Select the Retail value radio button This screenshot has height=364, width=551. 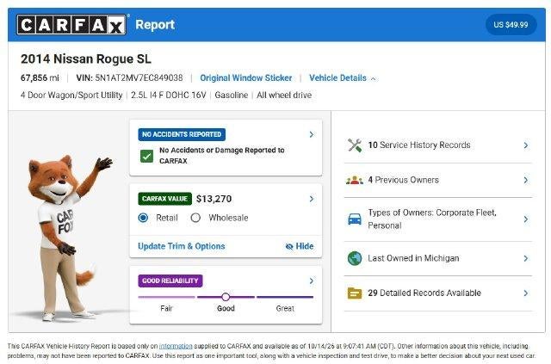coord(143,218)
